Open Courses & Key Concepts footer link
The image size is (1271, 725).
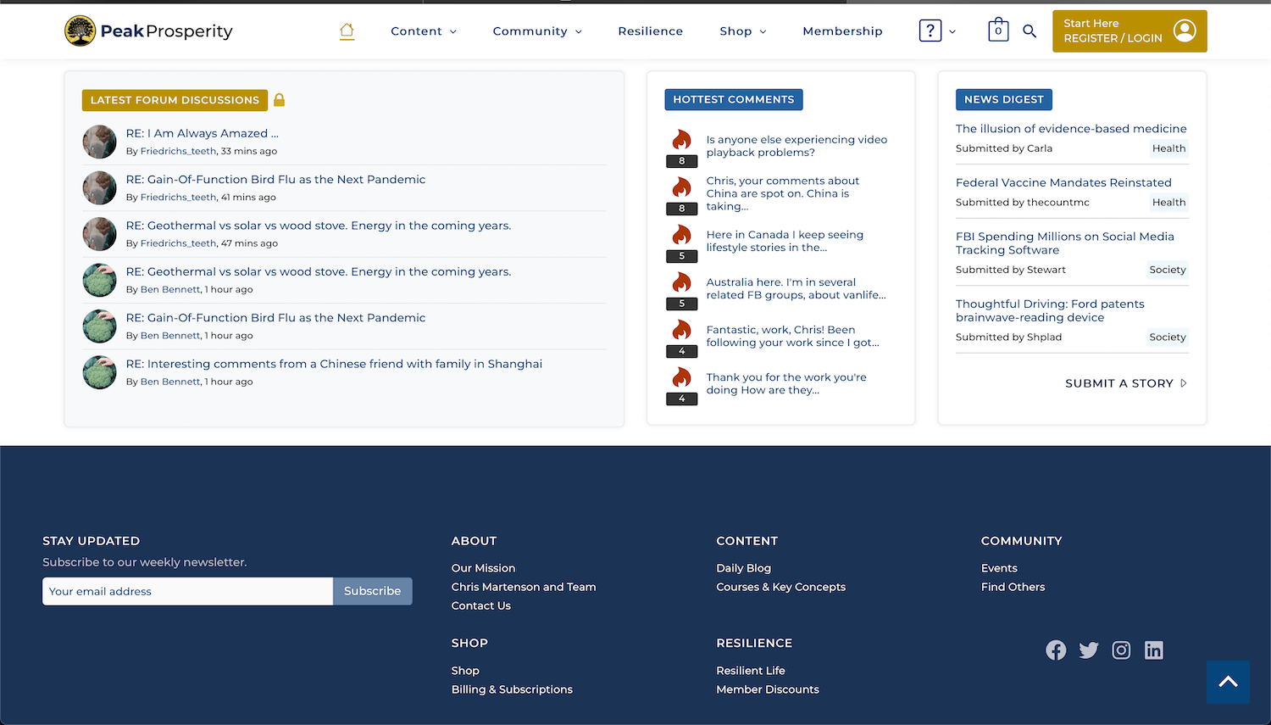[780, 587]
